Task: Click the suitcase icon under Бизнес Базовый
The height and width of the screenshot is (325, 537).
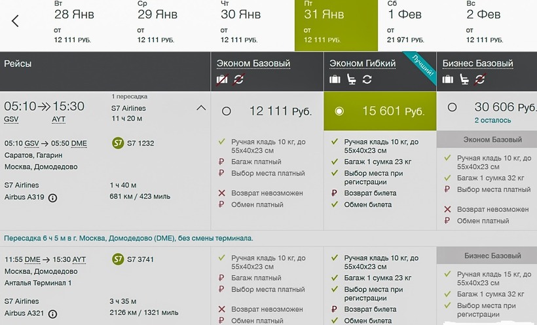Action: 448,80
